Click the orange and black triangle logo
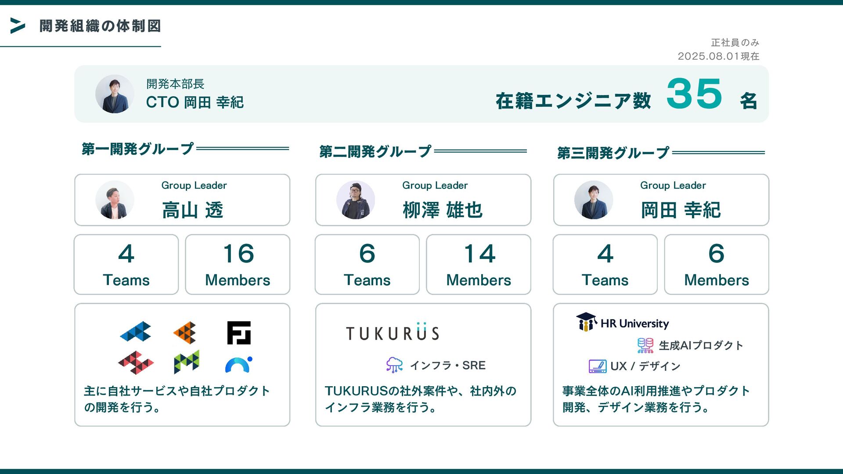The image size is (843, 474). tap(185, 333)
